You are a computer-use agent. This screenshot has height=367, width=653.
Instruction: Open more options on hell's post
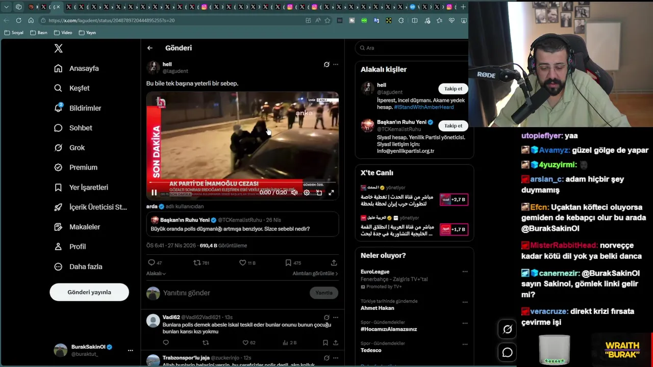pyautogui.click(x=336, y=65)
